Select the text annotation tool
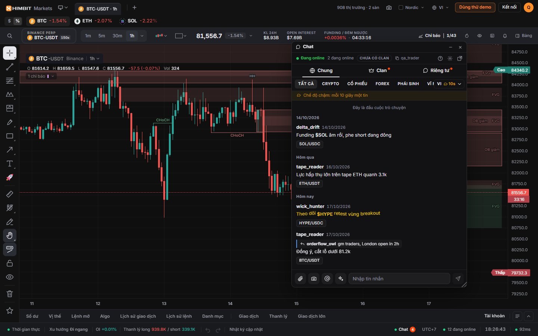 coord(10,164)
